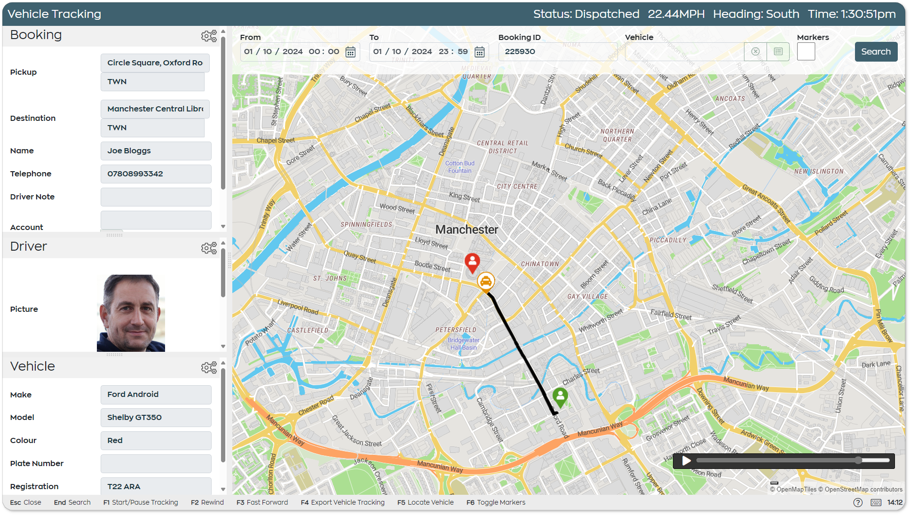This screenshot has width=910, height=515.
Task: Click the Driver Note field
Action: pyautogui.click(x=156, y=197)
